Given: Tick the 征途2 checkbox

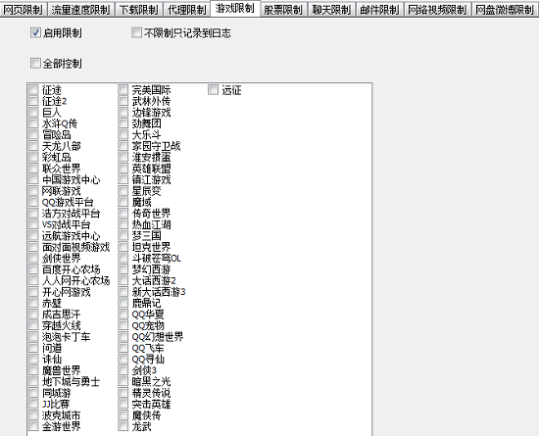Looking at the screenshot, I should tap(33, 101).
